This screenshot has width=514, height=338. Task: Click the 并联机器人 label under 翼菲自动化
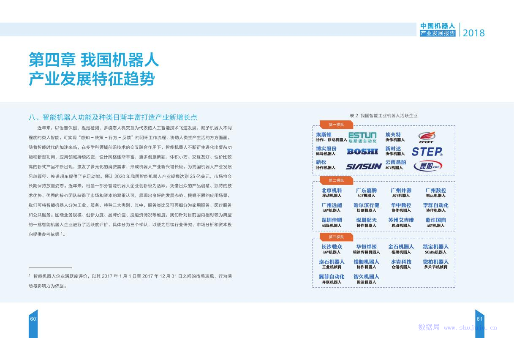click(332, 282)
